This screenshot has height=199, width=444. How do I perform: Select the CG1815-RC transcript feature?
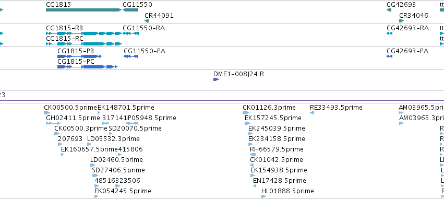[84, 44]
